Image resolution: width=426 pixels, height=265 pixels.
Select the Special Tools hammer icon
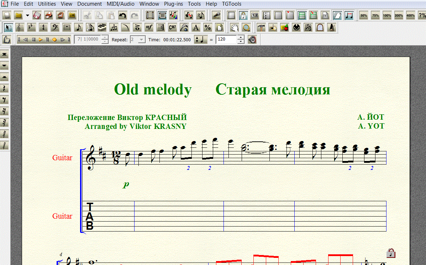pyautogui.click(x=261, y=27)
